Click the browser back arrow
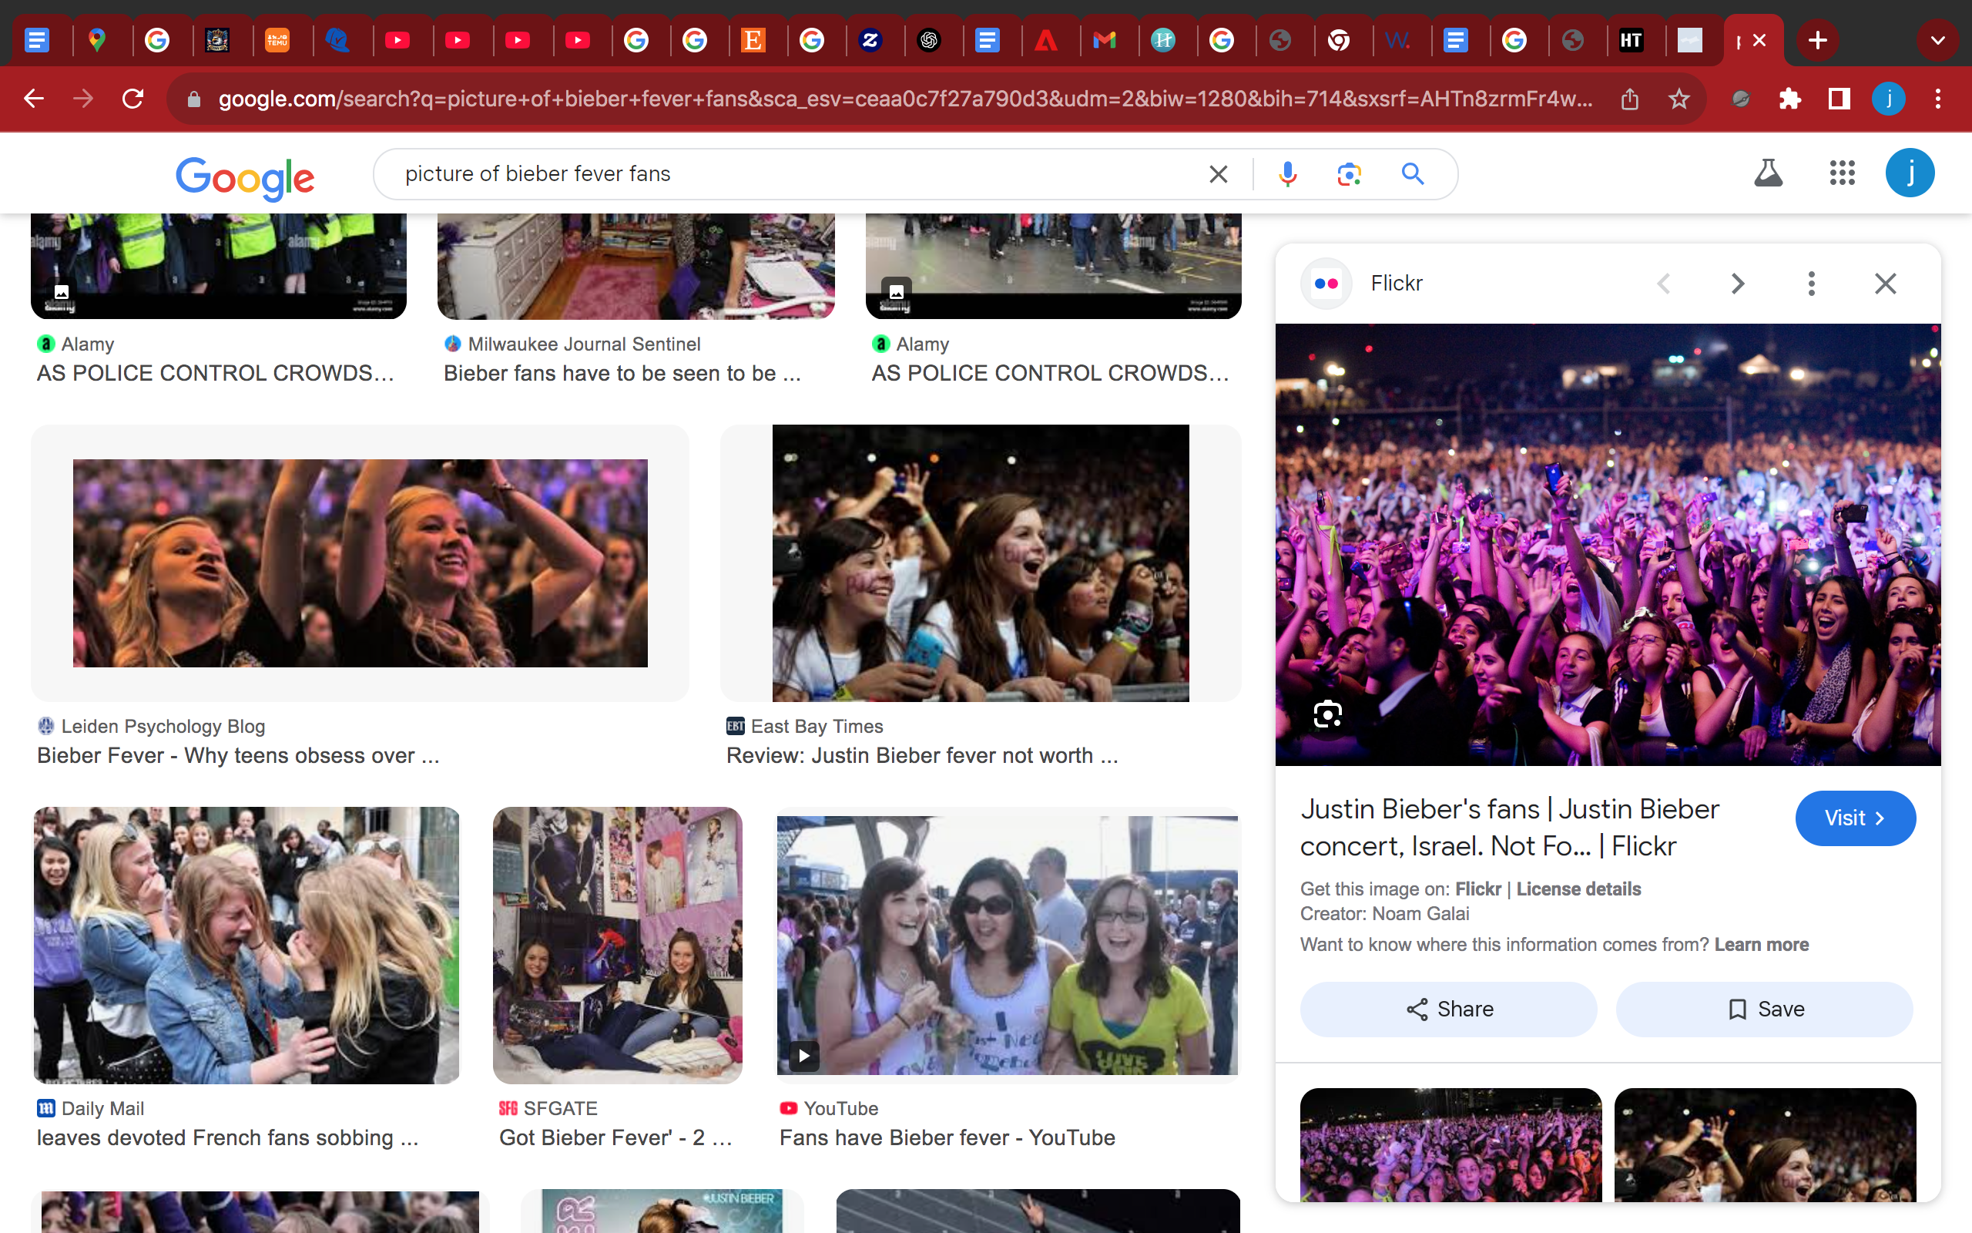Screen dimensions: 1972x1233 33,99
